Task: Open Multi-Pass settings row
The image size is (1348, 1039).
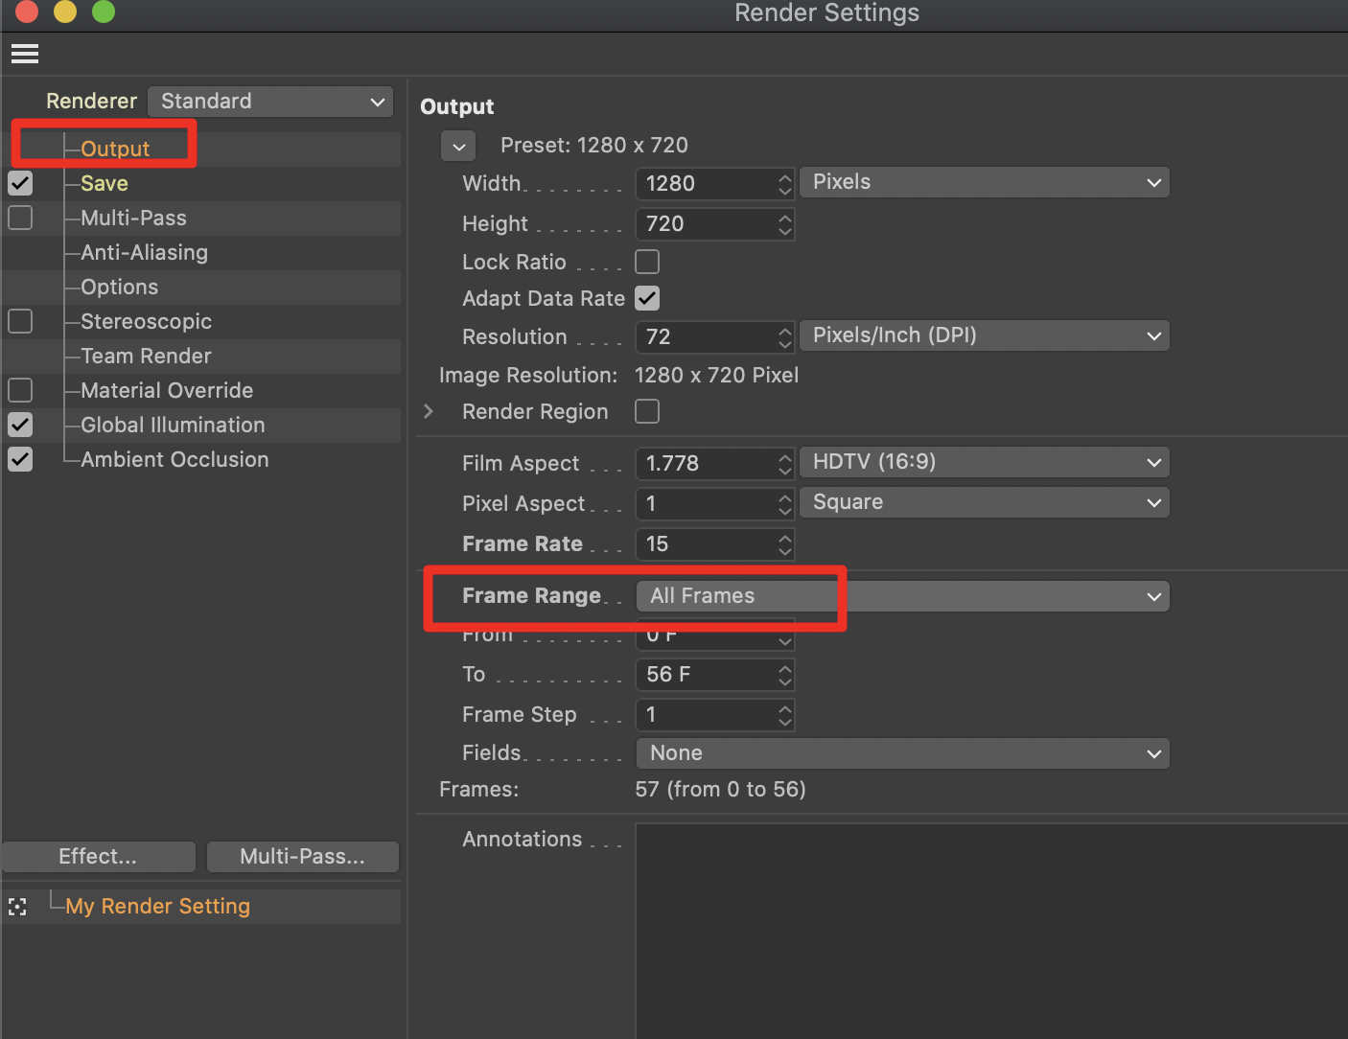Action: [x=133, y=218]
